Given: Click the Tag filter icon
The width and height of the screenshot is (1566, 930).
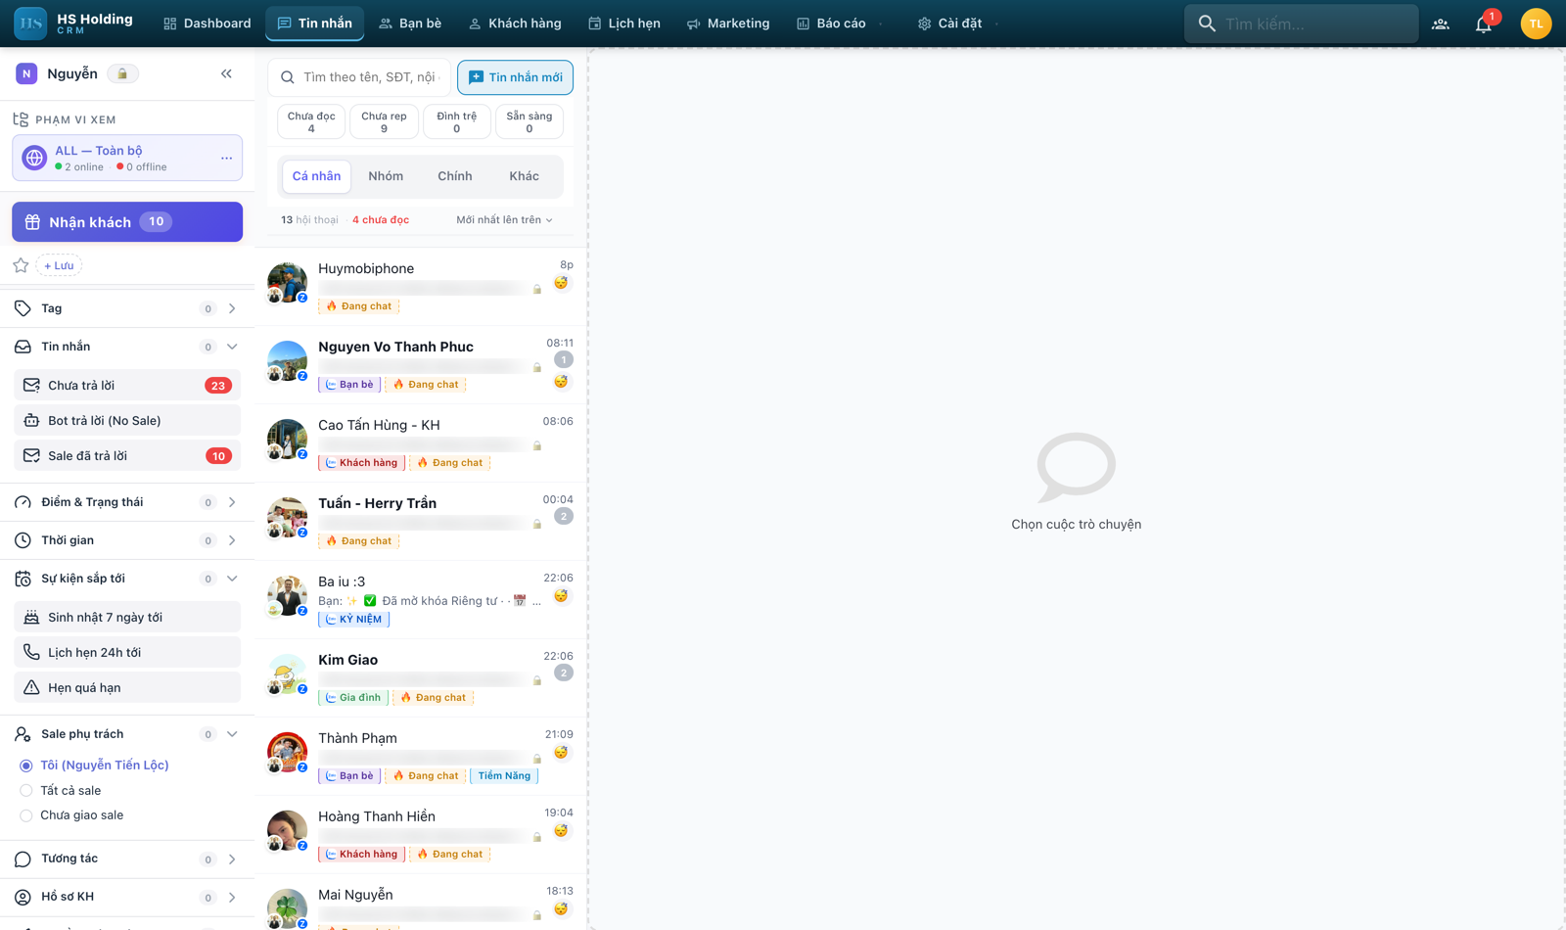Looking at the screenshot, I should pos(23,308).
